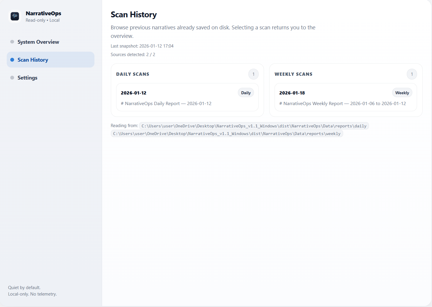This screenshot has width=432, height=307.
Task: Select the NarrativeOps Daily Report title line
Action: coord(166,104)
